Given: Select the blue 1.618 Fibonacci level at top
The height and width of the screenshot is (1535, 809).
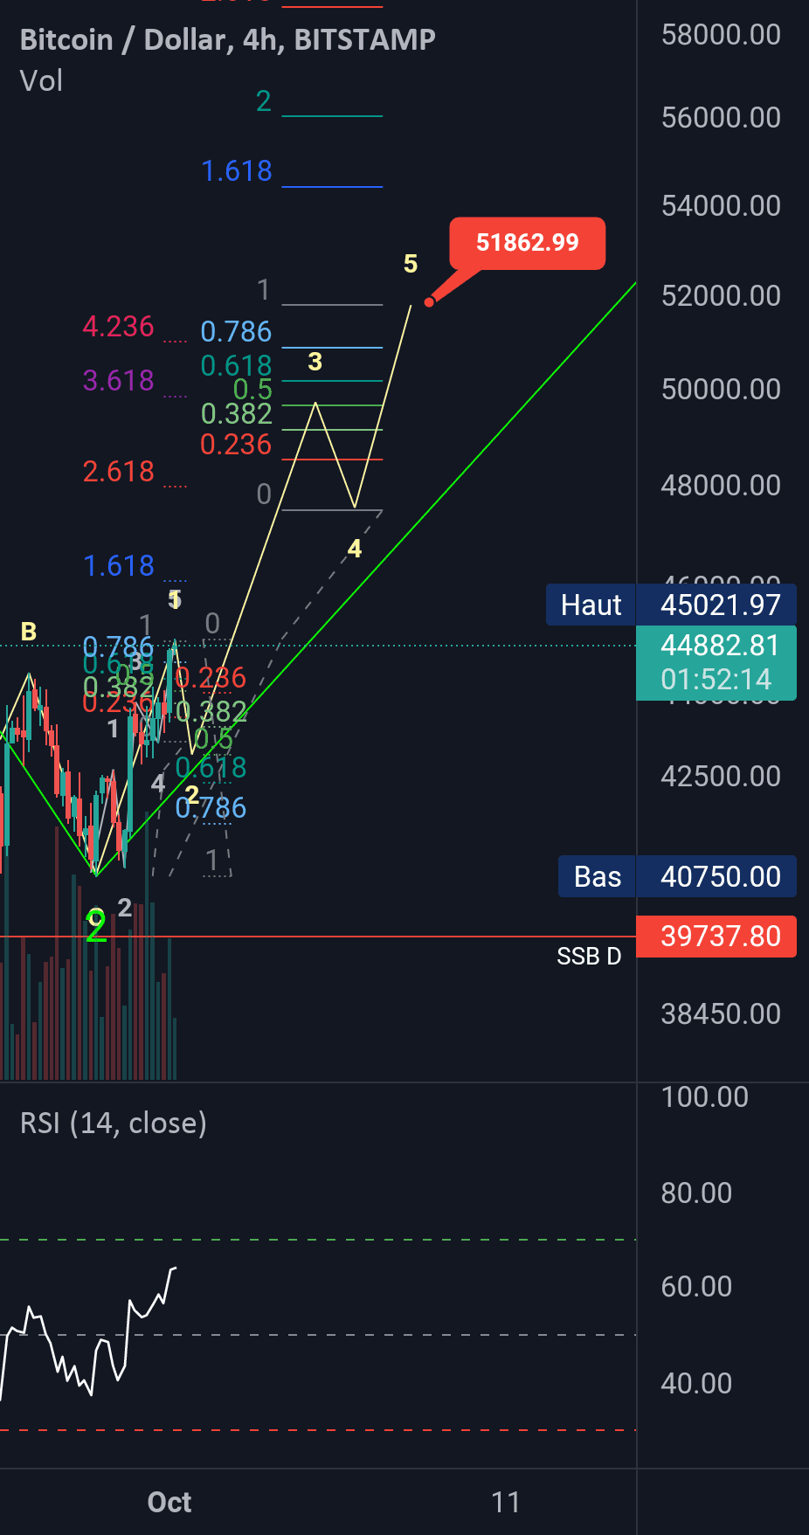Looking at the screenshot, I should pos(237,171).
